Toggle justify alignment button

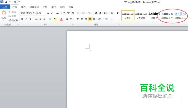[90, 19]
